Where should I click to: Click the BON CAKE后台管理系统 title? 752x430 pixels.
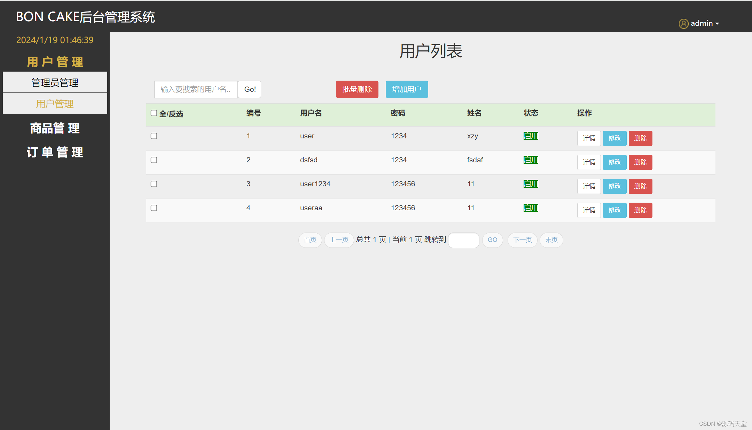[85, 17]
